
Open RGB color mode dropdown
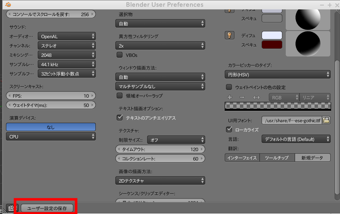284,97
